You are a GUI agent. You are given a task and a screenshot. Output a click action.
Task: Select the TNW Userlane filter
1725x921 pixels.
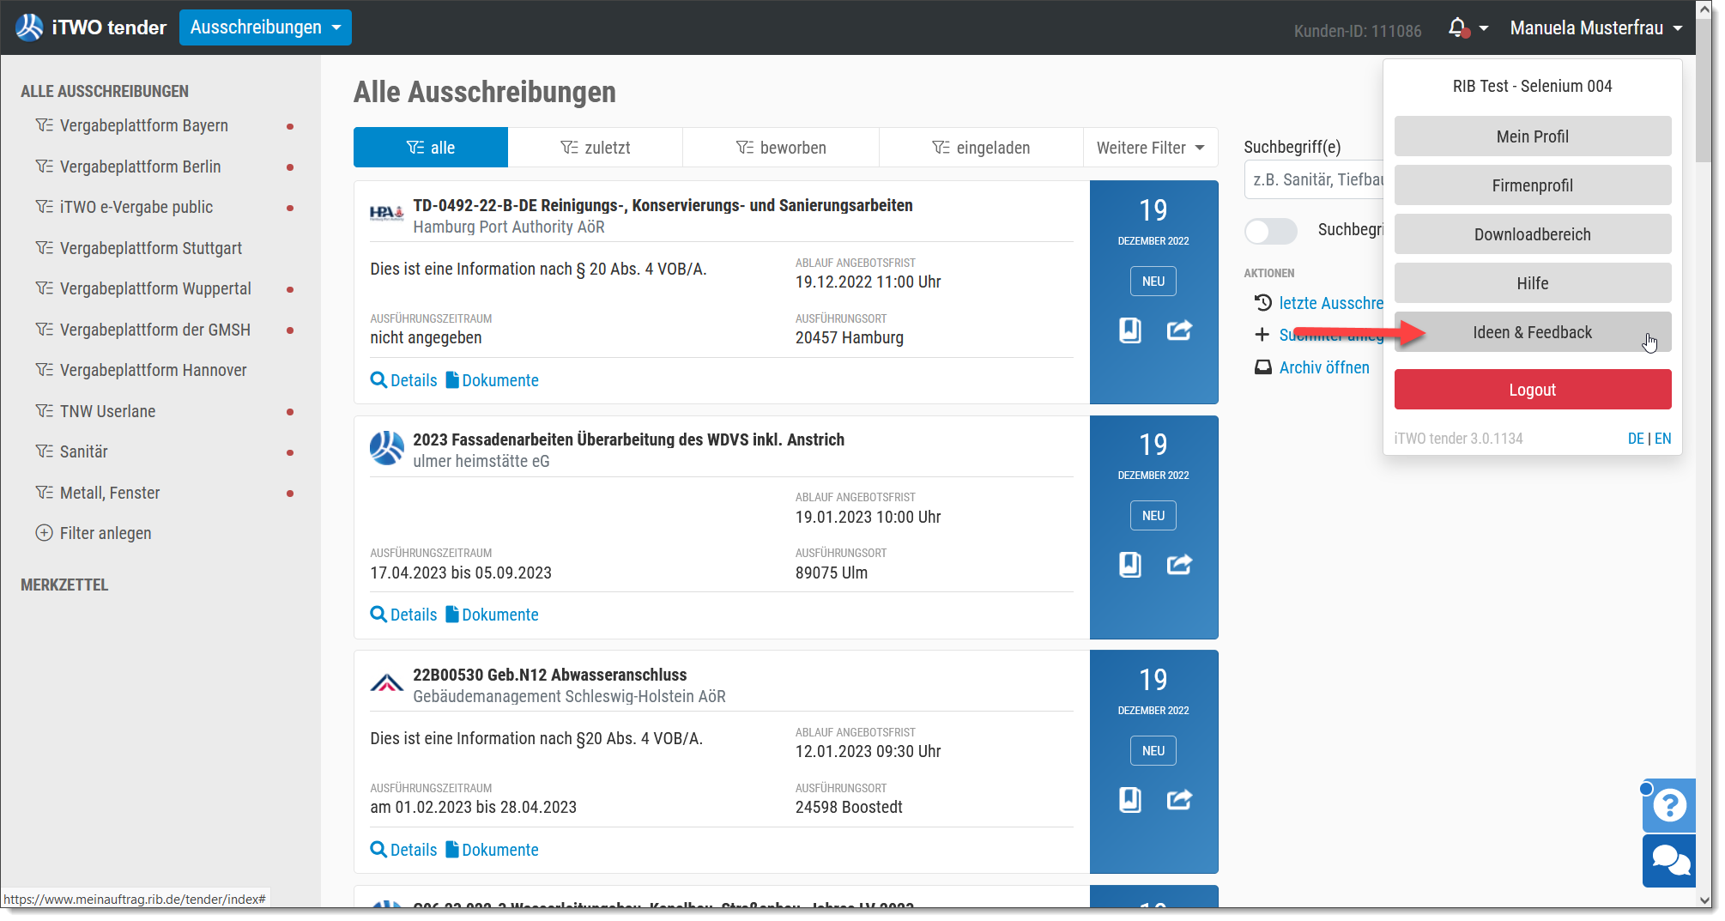click(x=108, y=411)
